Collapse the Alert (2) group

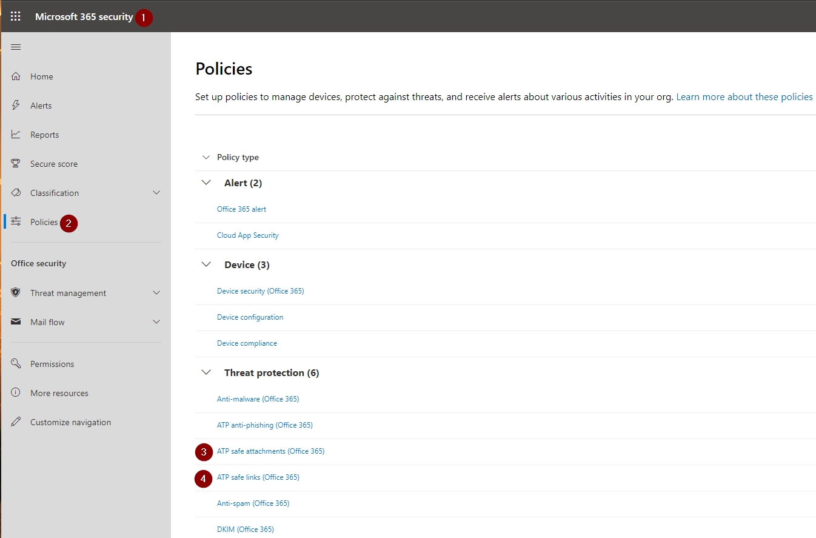point(206,183)
